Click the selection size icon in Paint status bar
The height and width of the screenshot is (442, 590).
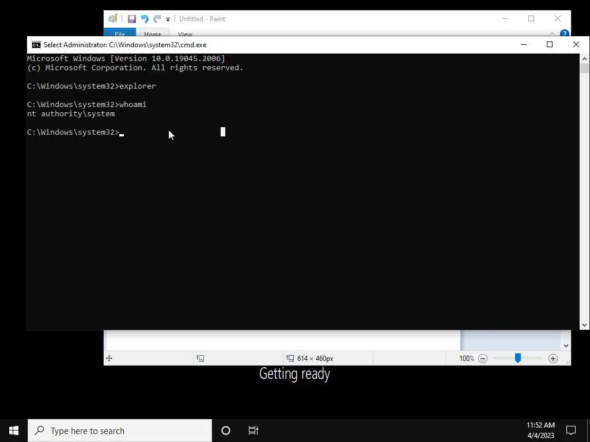point(201,359)
